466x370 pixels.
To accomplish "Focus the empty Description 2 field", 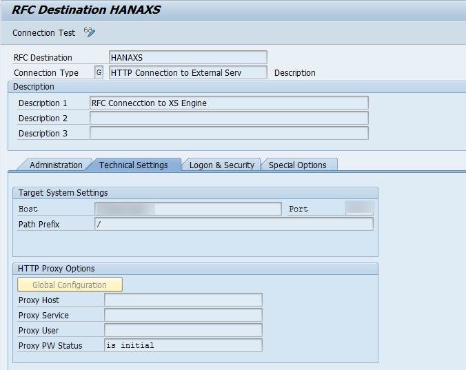I will coord(229,119).
